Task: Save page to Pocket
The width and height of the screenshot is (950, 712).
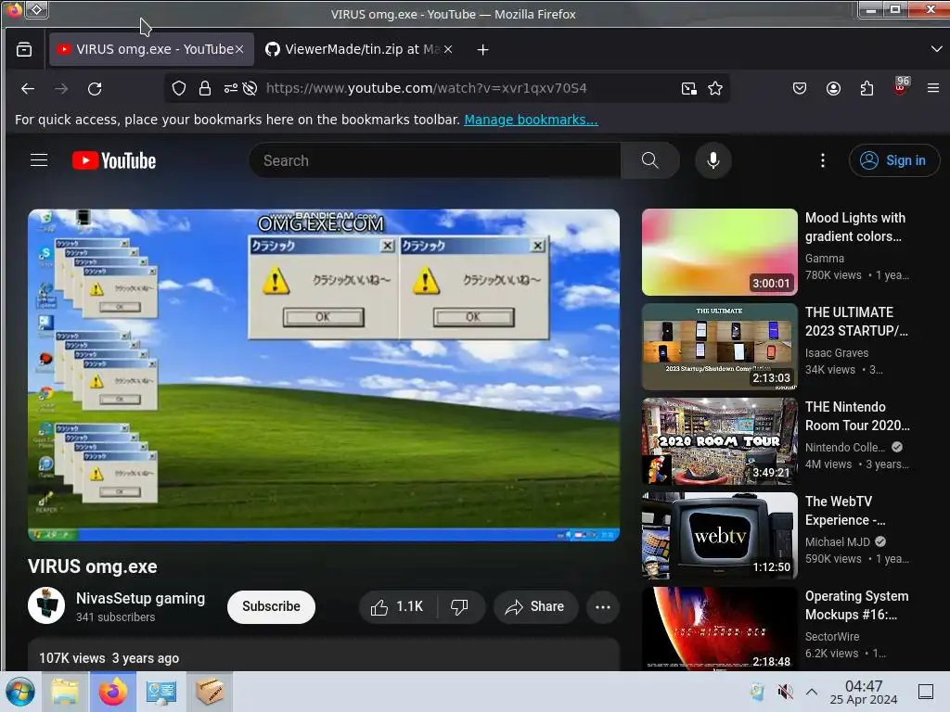Action: tap(800, 88)
